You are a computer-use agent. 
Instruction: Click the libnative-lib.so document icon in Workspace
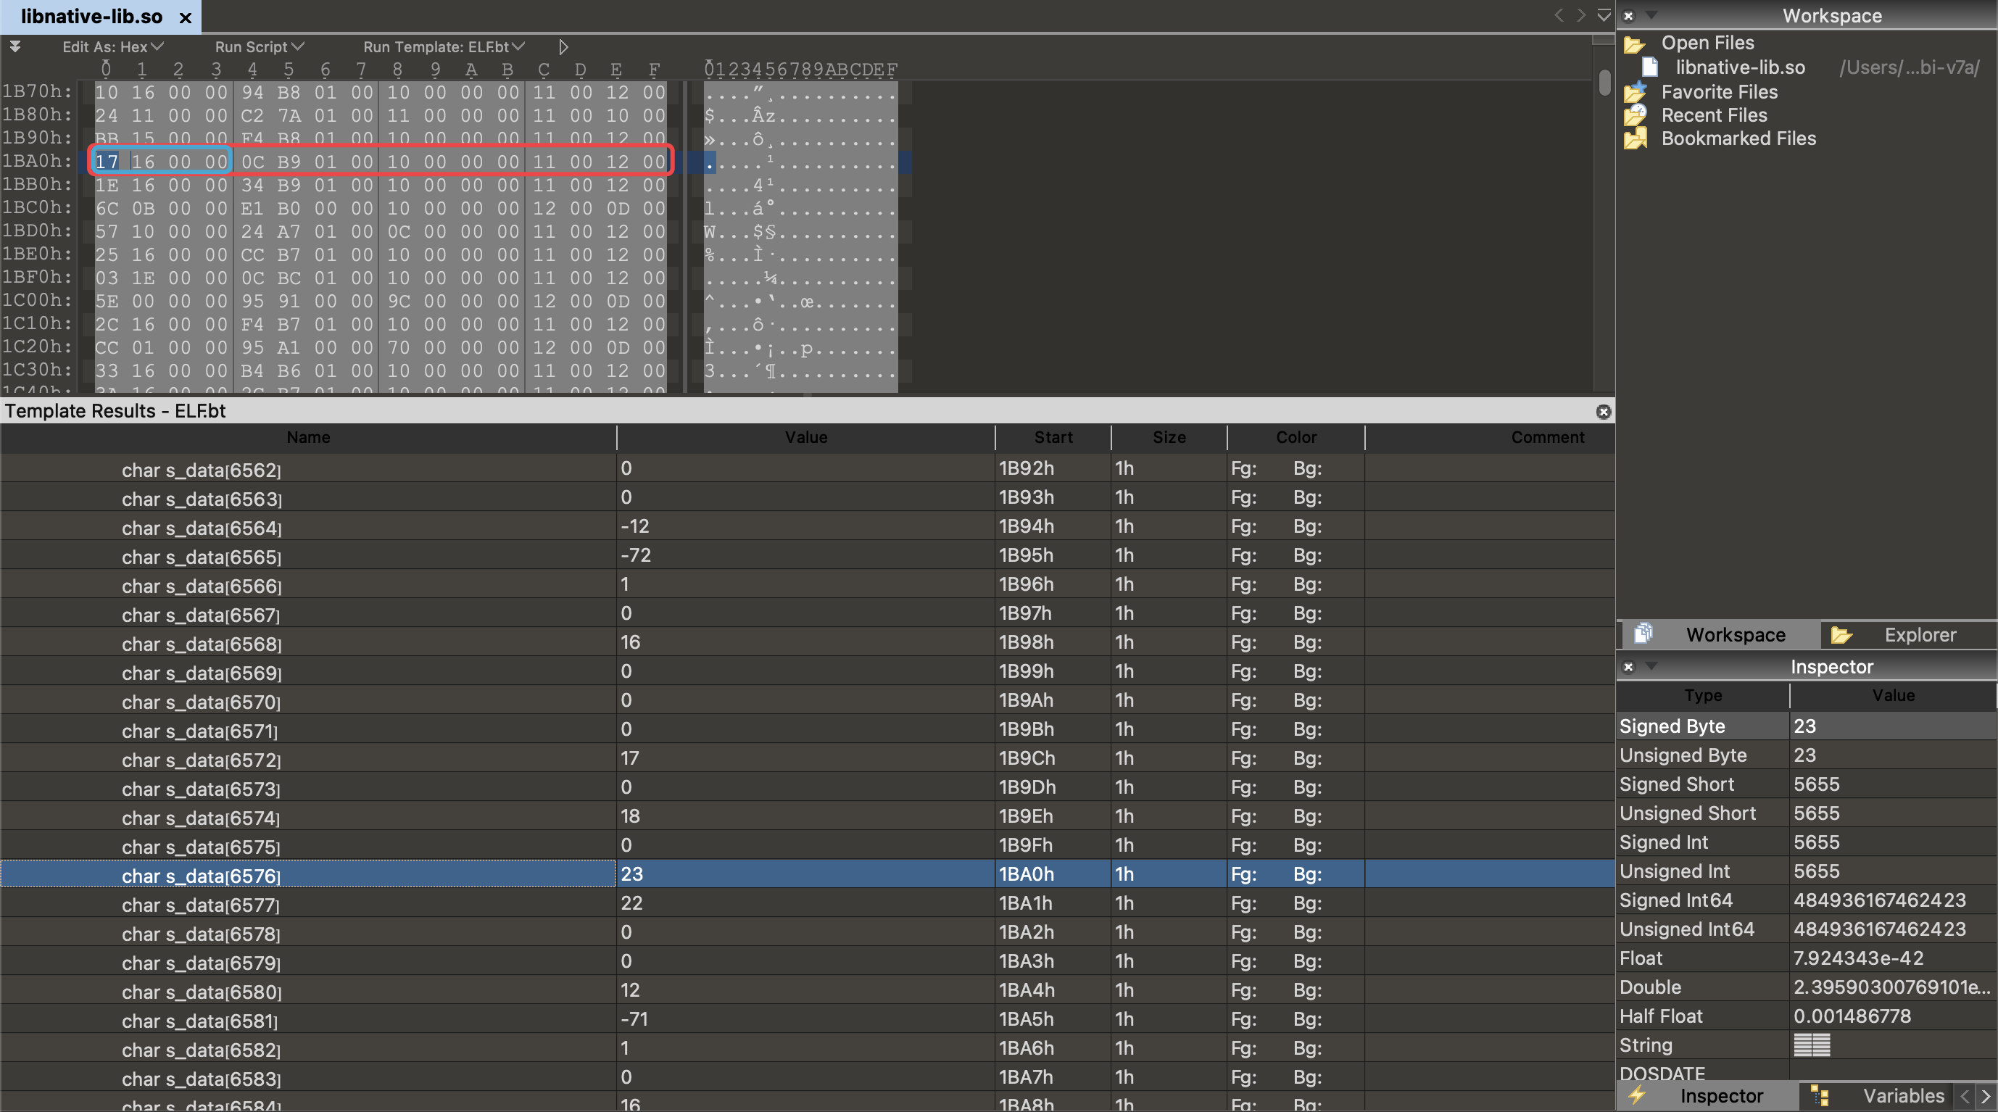(1650, 67)
